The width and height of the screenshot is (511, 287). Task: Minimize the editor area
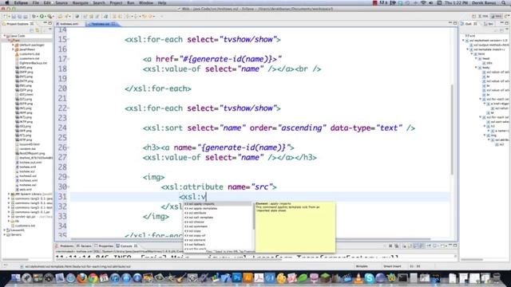point(450,23)
